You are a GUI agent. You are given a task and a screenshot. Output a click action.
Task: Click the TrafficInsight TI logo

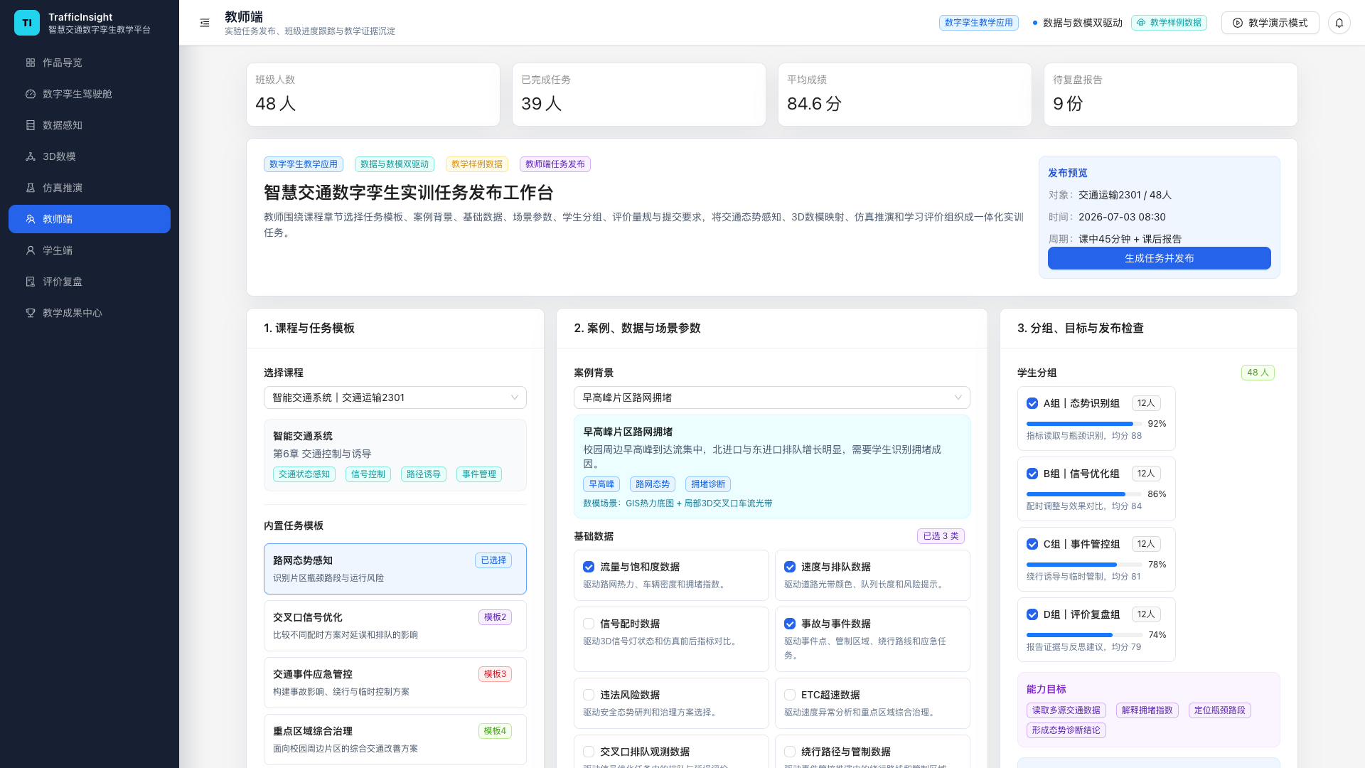pos(27,23)
